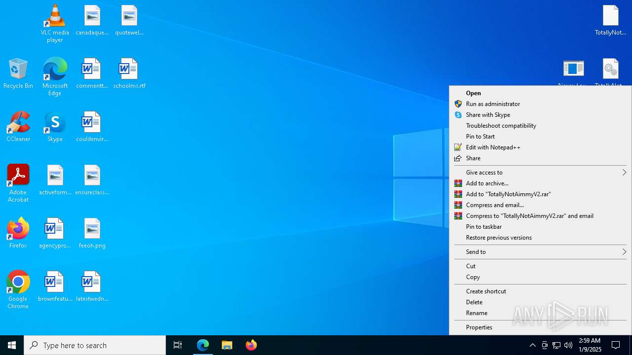Select the agencypro... Word document icon
Viewport: 632px width, 355px height.
click(55, 233)
